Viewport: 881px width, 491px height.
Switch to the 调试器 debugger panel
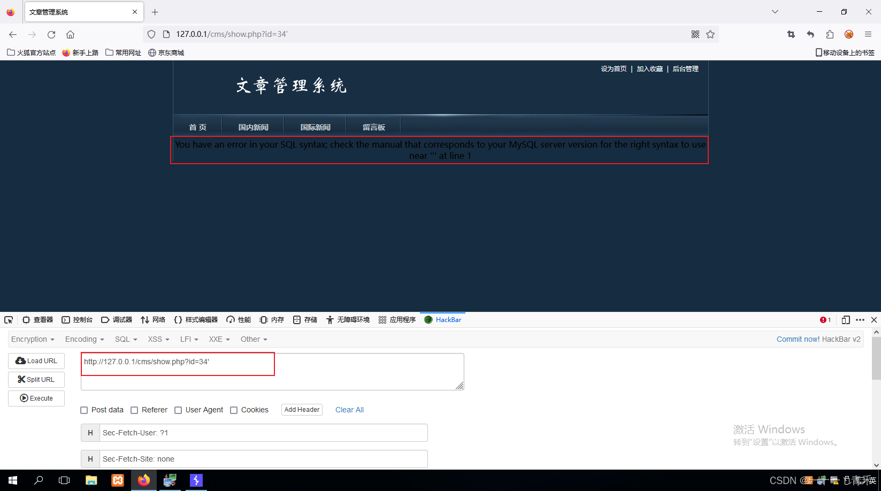tap(117, 320)
